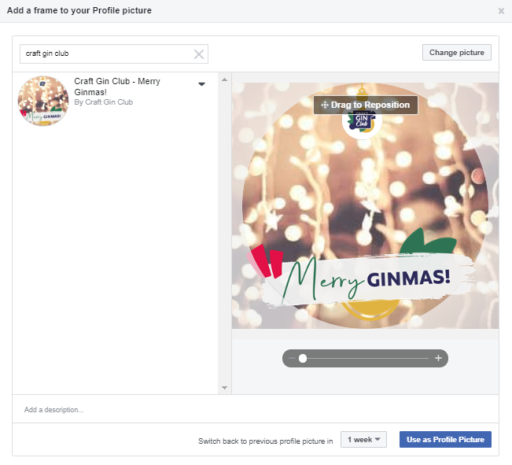Click the Drag to Reposition move icon
This screenshot has width=512, height=465.
coord(325,105)
